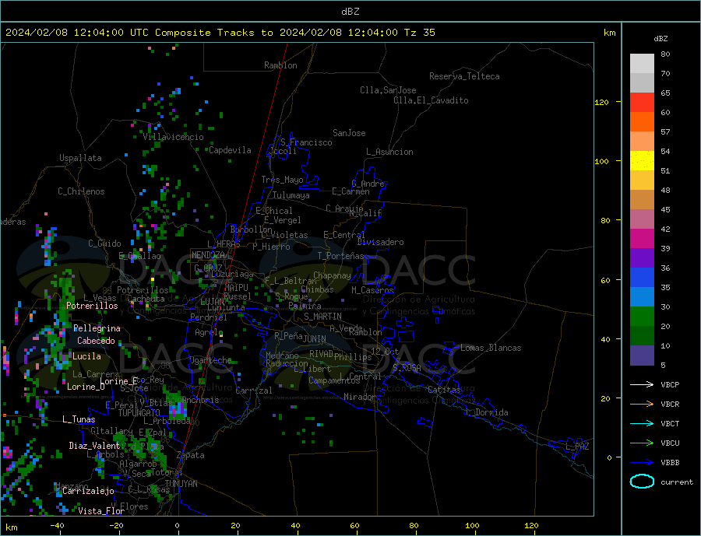Click the S_ROSA map label
This screenshot has height=536, width=701.
coord(407,368)
